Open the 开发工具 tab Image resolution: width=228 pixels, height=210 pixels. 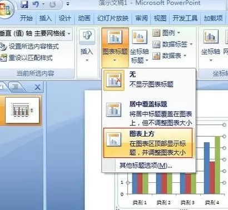pos(185,18)
